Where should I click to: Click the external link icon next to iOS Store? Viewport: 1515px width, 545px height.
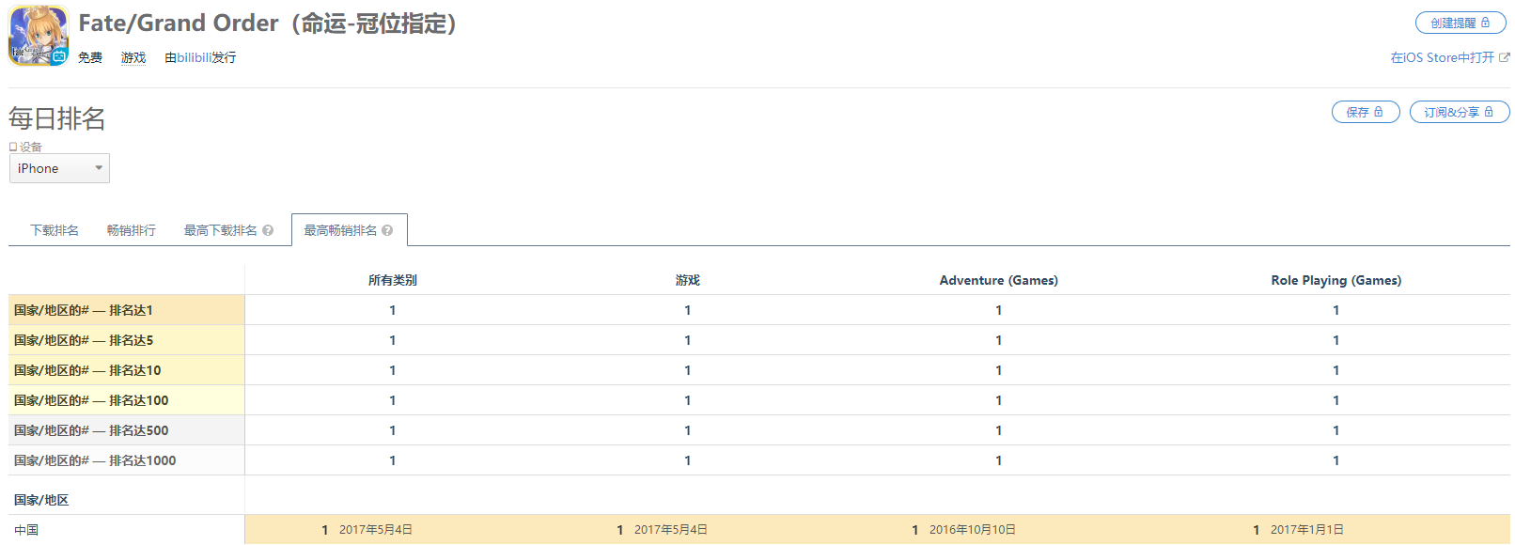(x=1505, y=57)
